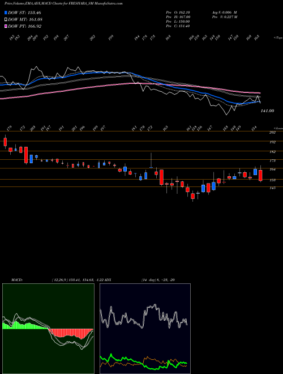Click the 'Avg V: 0.006 M' value
This screenshot has width=283, height=374.
(224, 12)
